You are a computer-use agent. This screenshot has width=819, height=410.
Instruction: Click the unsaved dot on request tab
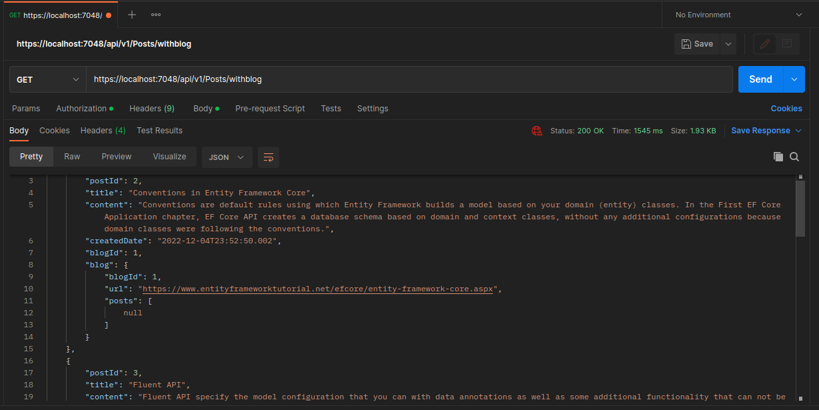[109, 15]
